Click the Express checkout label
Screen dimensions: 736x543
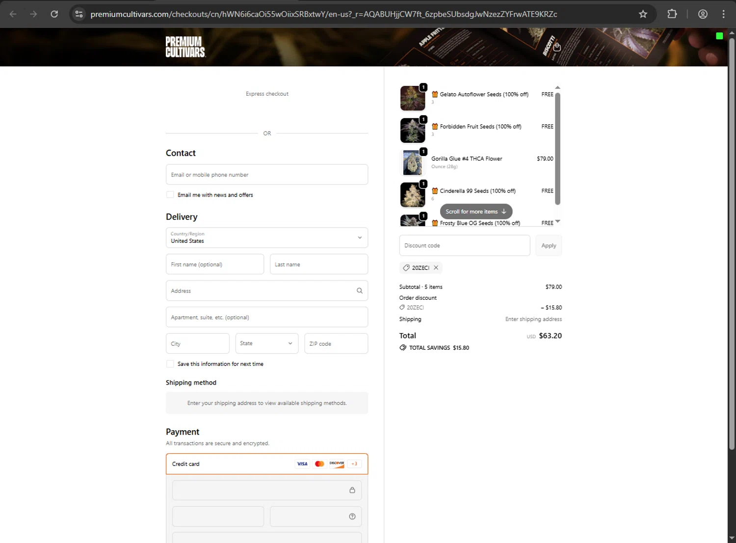click(267, 94)
